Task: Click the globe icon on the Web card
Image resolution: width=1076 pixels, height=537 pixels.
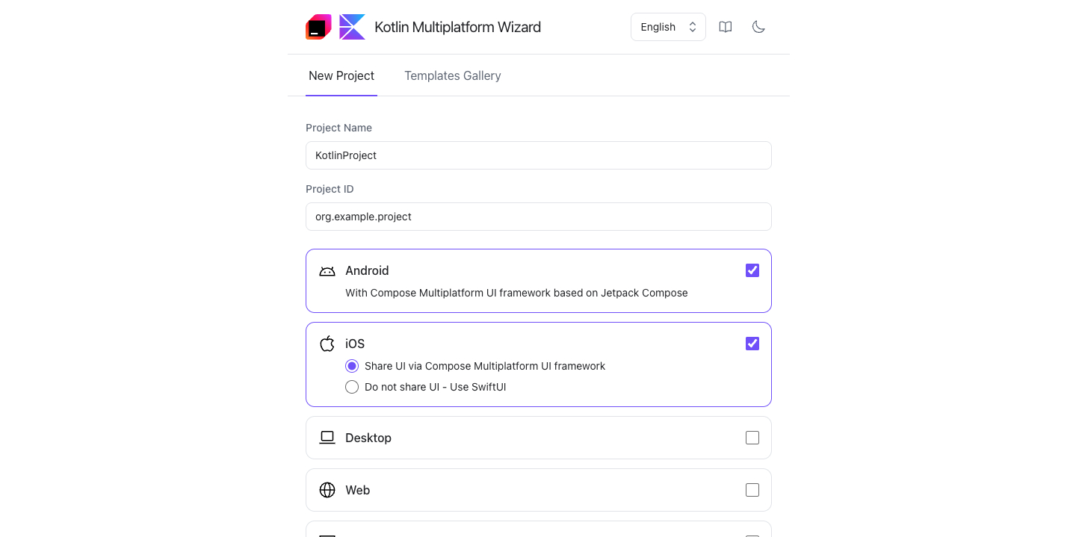Action: click(x=327, y=490)
